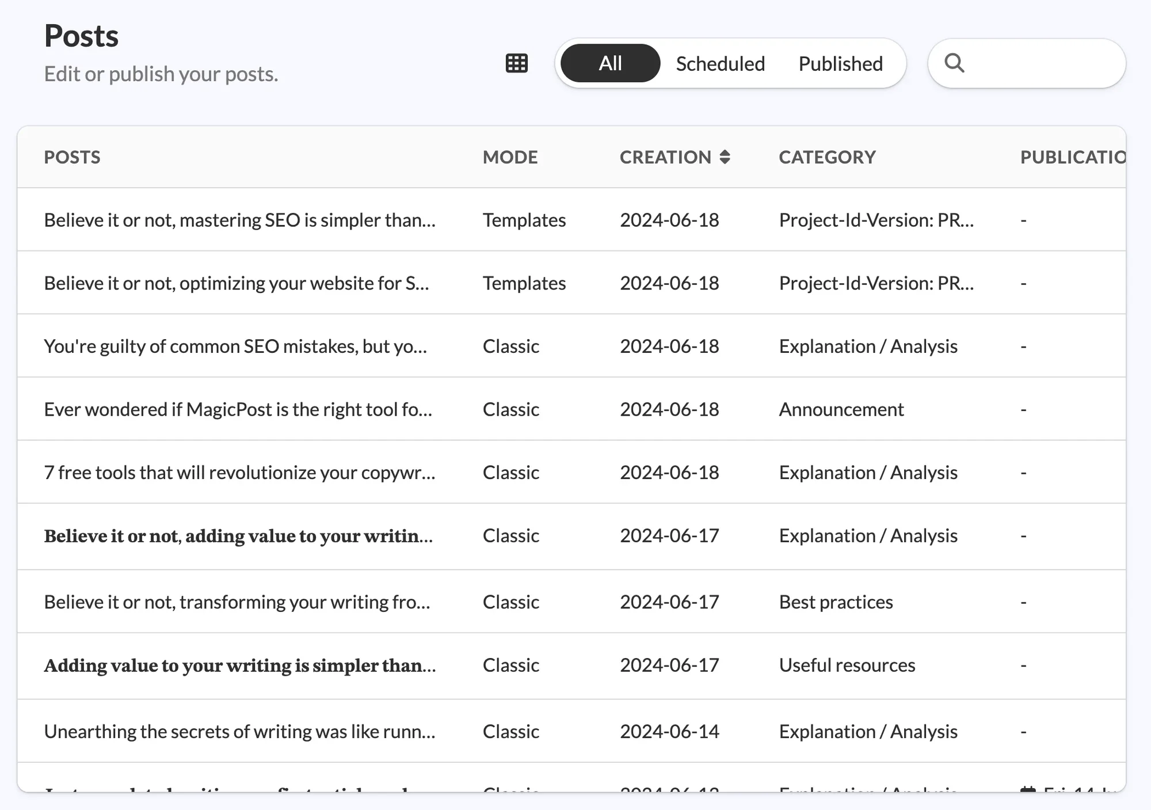The height and width of the screenshot is (810, 1151).
Task: Switch posts view to grid layout
Action: point(515,63)
